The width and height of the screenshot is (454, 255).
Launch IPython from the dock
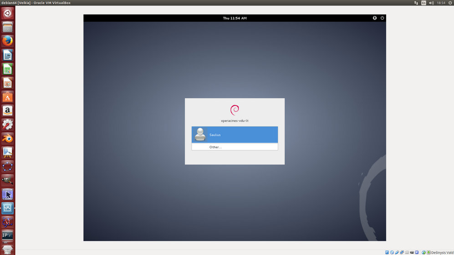7,235
